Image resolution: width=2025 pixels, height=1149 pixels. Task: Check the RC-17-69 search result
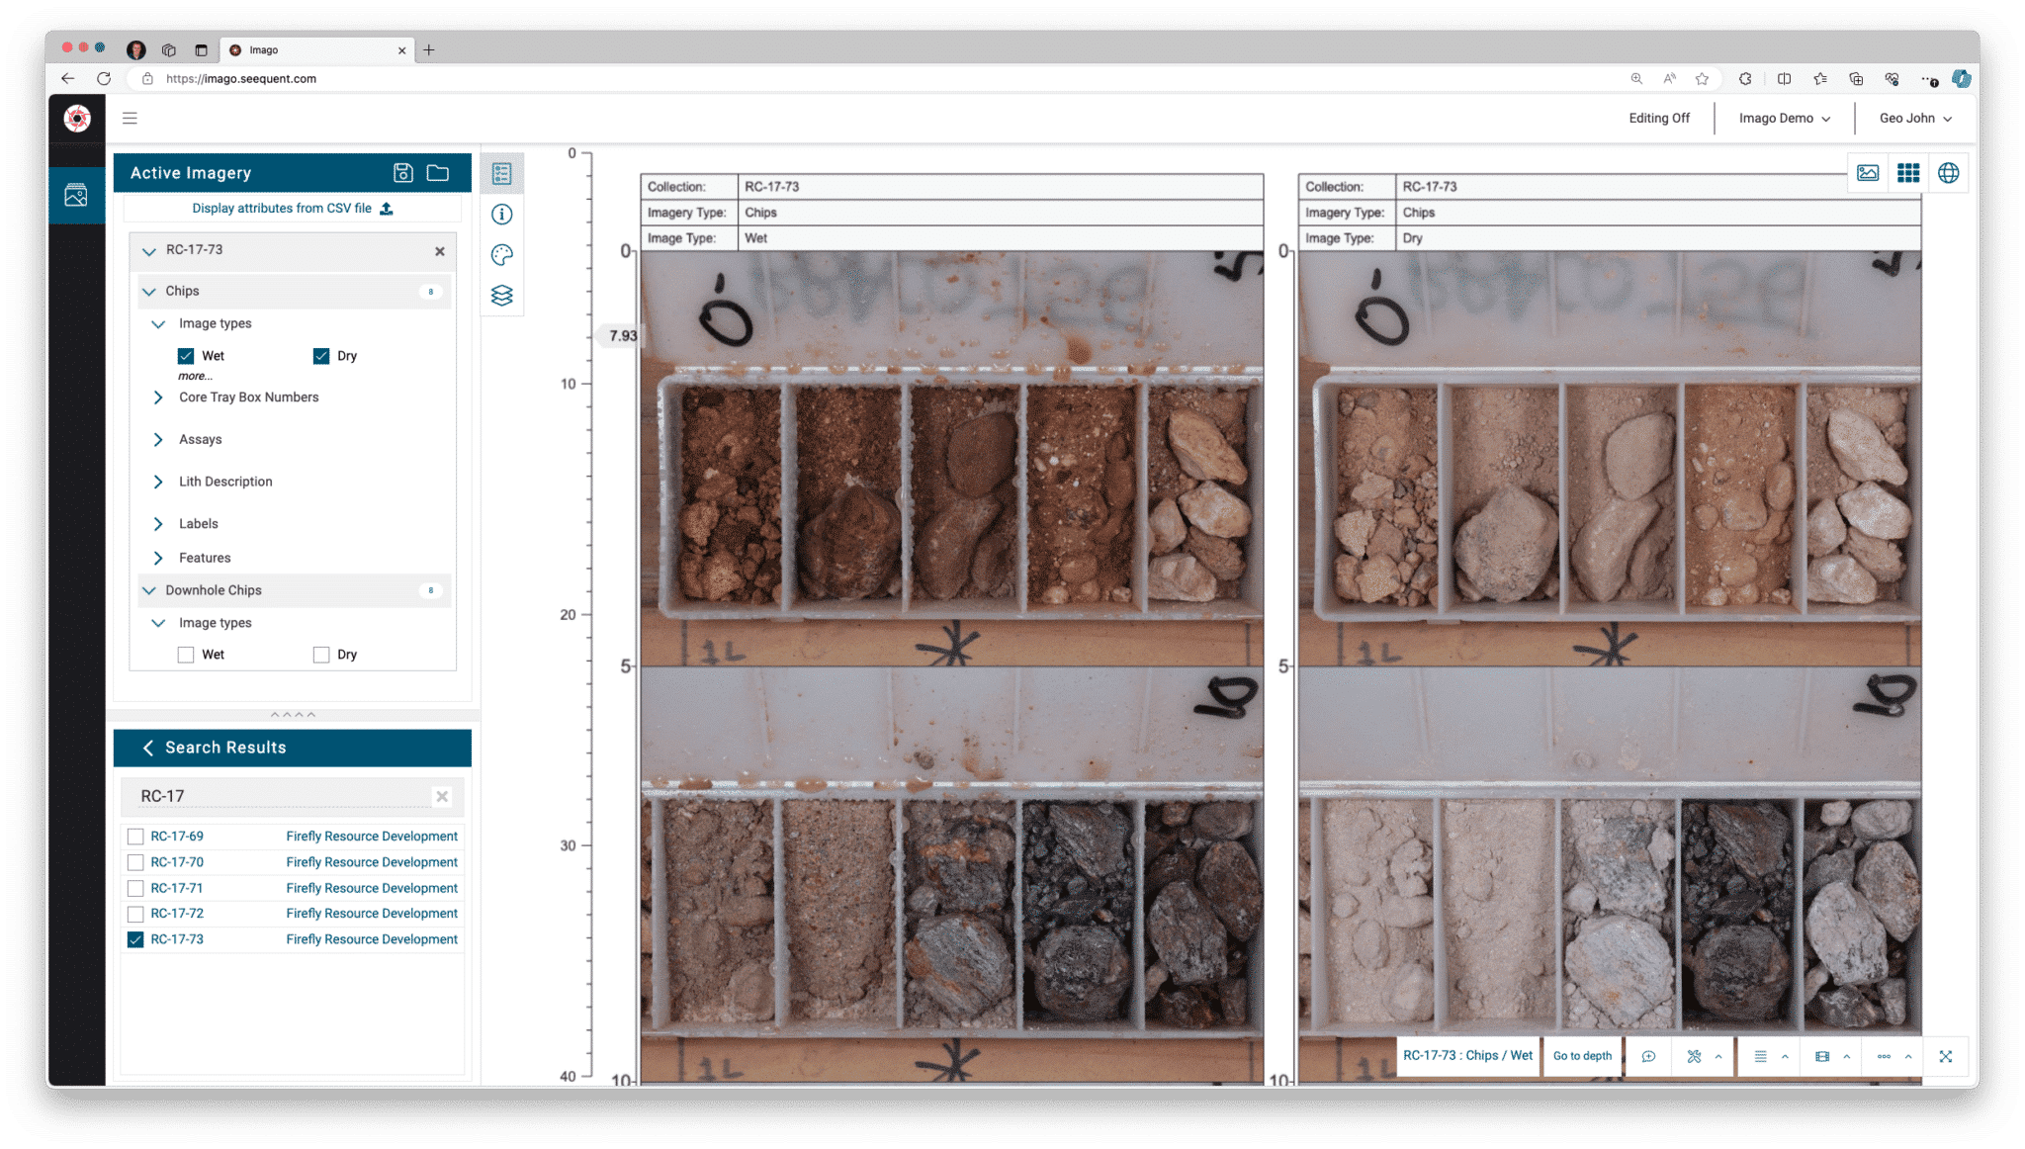(x=135, y=836)
